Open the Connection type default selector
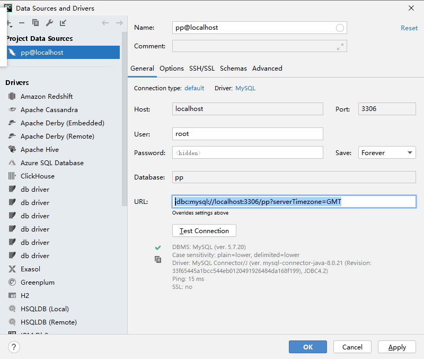Screen dimensions: 424x359 coord(194,88)
